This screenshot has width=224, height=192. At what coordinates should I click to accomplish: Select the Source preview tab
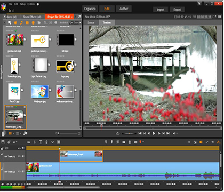click(x=91, y=23)
